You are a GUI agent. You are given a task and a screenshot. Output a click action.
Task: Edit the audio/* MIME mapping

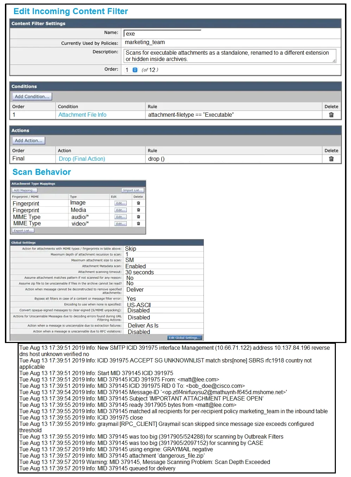(x=120, y=217)
